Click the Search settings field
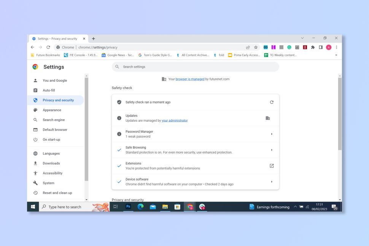 pyautogui.click(x=195, y=67)
